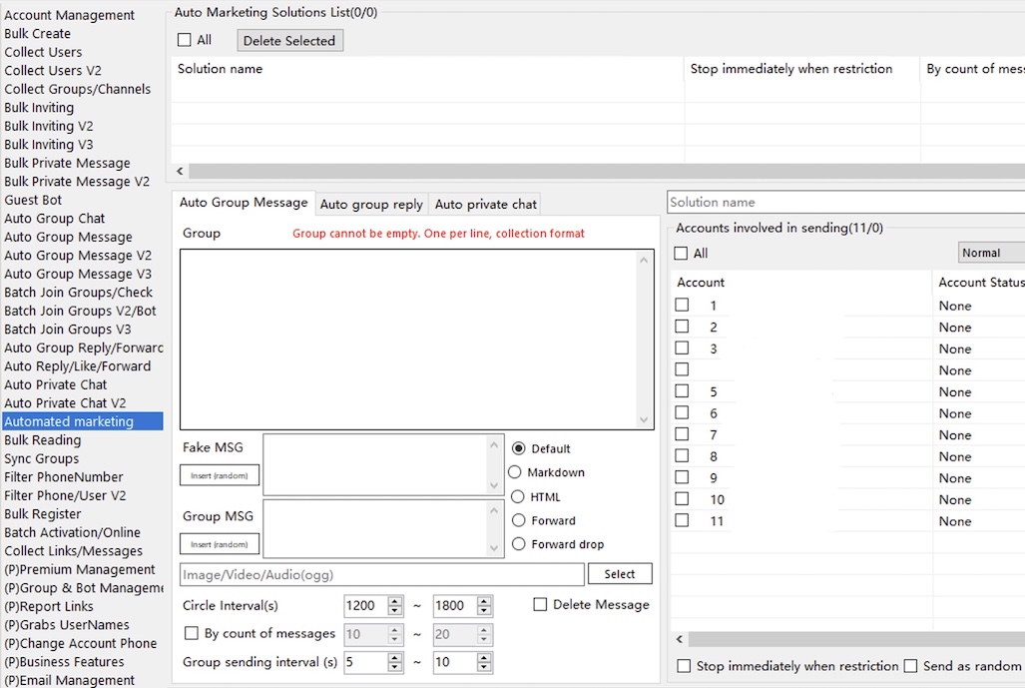Open Collect Links/Messages
Screen dimensions: 1025x688
[x=73, y=551]
